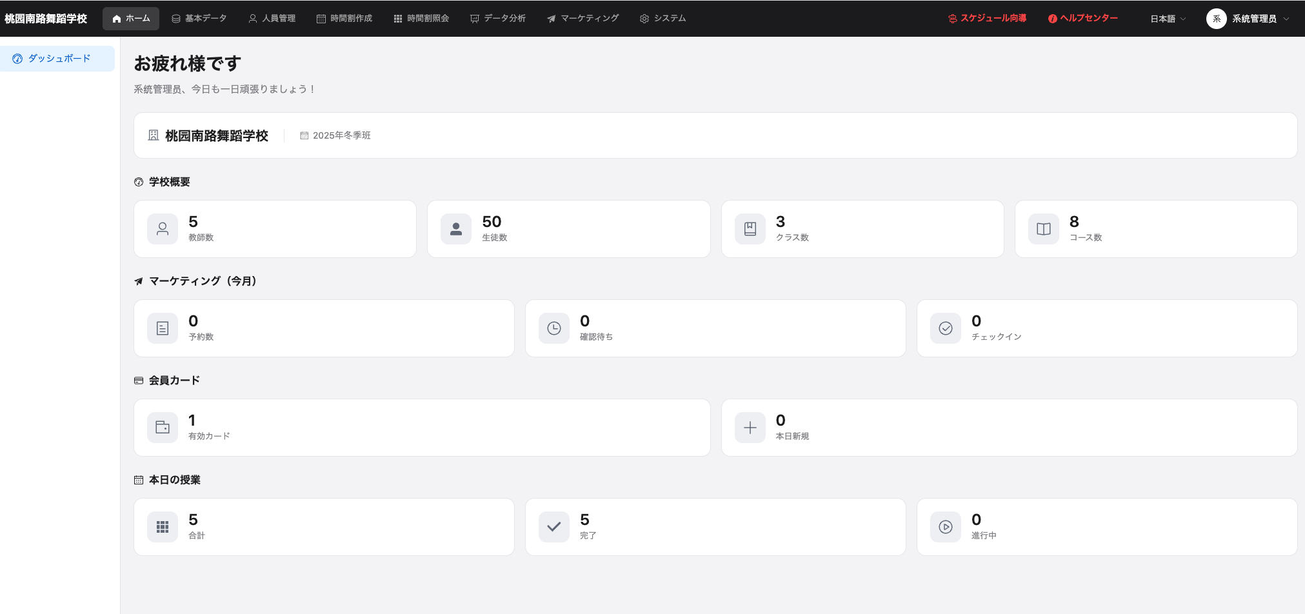1305x614 pixels.
Task: Expand the 系统管理员 user menu
Action: tap(1248, 19)
